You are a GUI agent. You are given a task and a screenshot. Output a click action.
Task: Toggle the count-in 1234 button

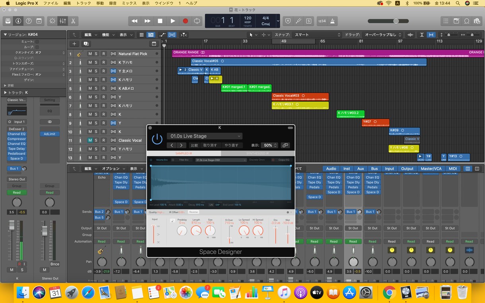click(322, 21)
